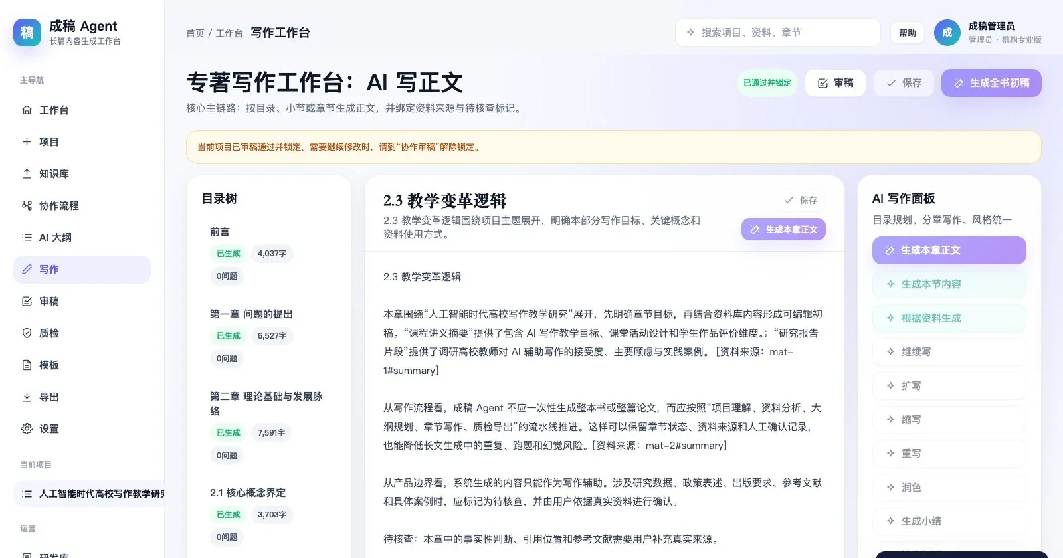This screenshot has width=1063, height=558.
Task: Click the top 保存 button
Action: (904, 83)
